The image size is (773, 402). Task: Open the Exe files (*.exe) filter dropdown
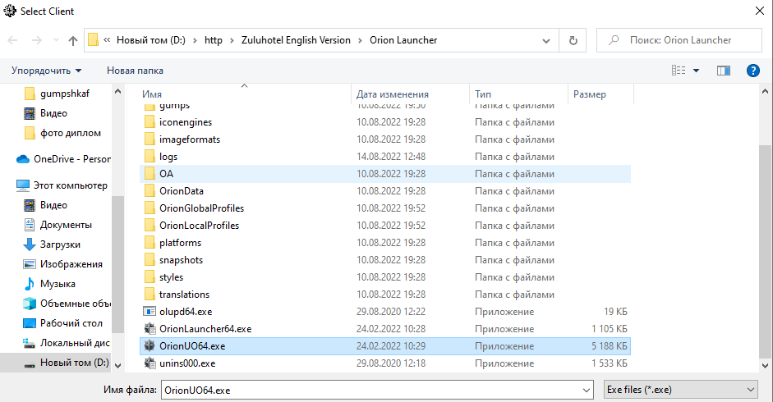click(680, 390)
